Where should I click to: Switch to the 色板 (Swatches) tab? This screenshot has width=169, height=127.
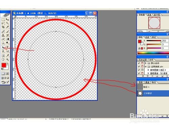(x=147, y=37)
